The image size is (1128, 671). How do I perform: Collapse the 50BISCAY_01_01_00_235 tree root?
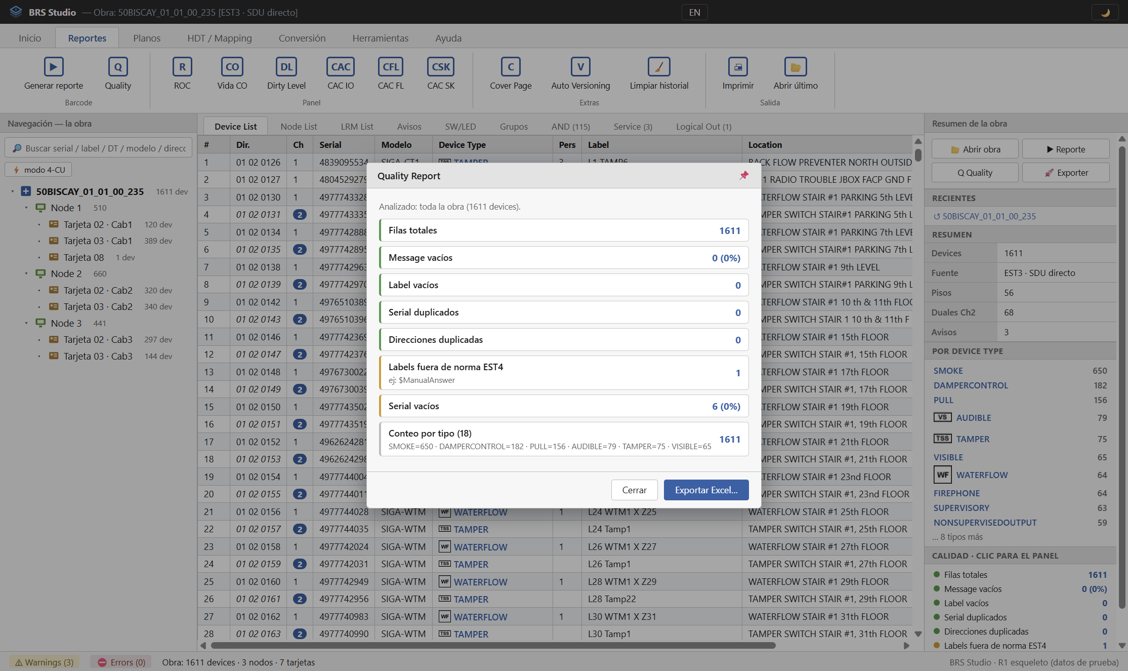13,191
